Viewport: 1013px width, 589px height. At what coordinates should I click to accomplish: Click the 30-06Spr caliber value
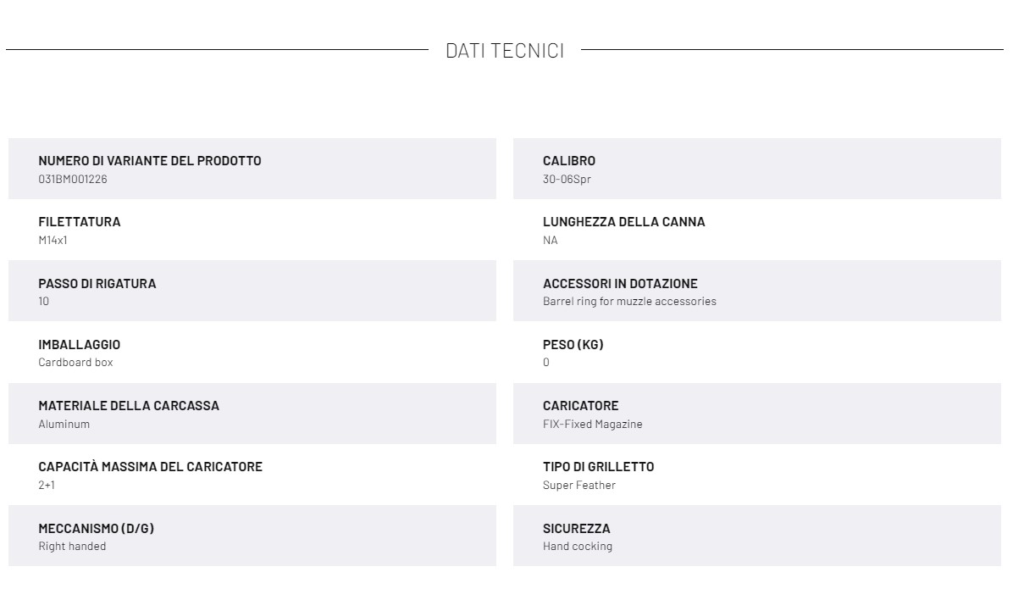click(567, 179)
